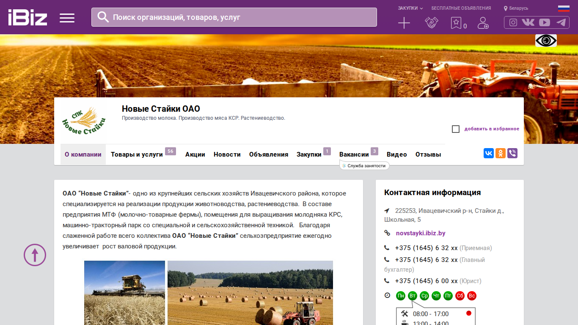The image size is (578, 325).
Task: Click the Russian flag language icon
Action: point(564,8)
